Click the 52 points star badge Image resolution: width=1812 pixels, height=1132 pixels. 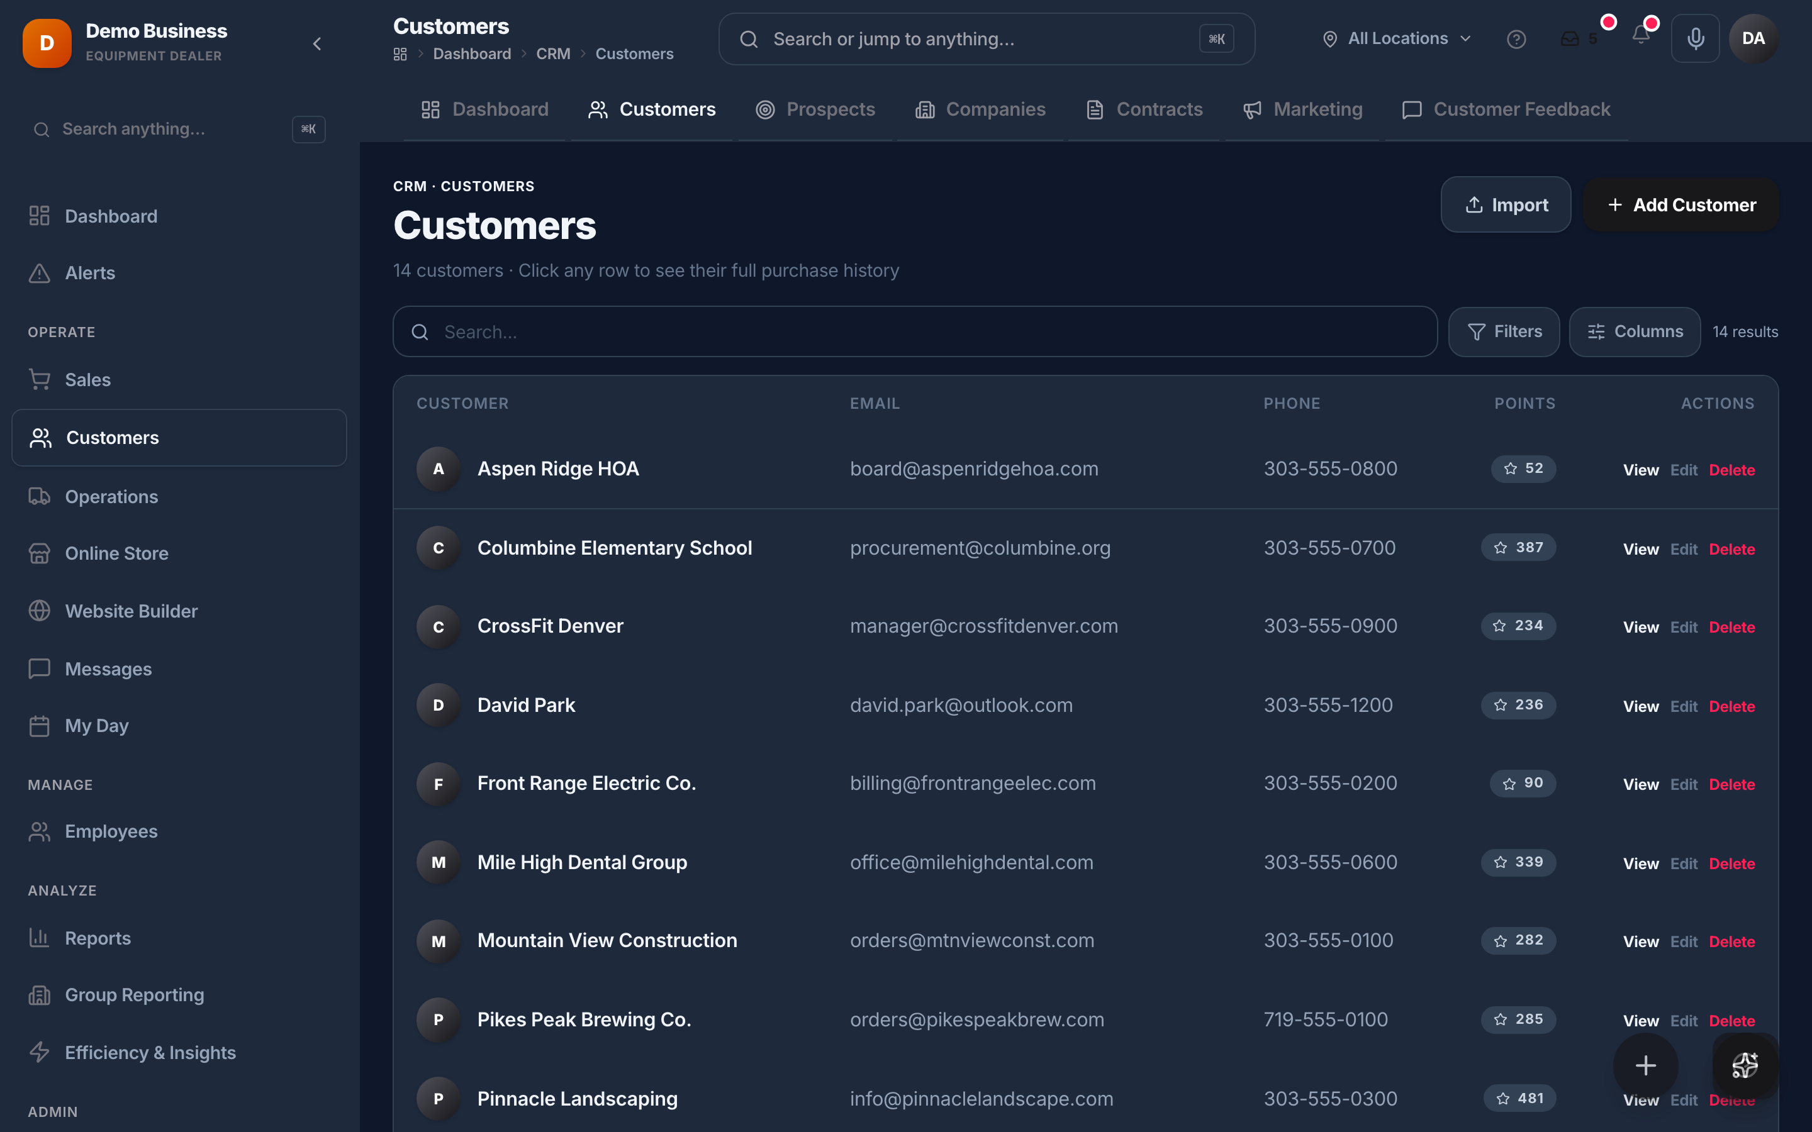(x=1523, y=469)
